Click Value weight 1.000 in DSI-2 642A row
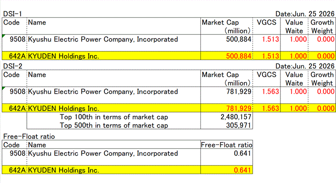Screen dimensions: 336x183 [x=298, y=108]
